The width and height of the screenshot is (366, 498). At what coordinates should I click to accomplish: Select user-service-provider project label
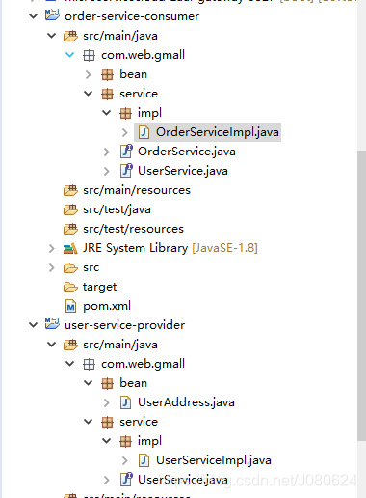point(125,325)
